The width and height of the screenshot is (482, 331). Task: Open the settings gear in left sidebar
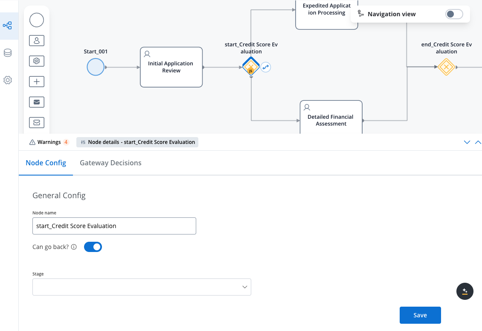7,80
